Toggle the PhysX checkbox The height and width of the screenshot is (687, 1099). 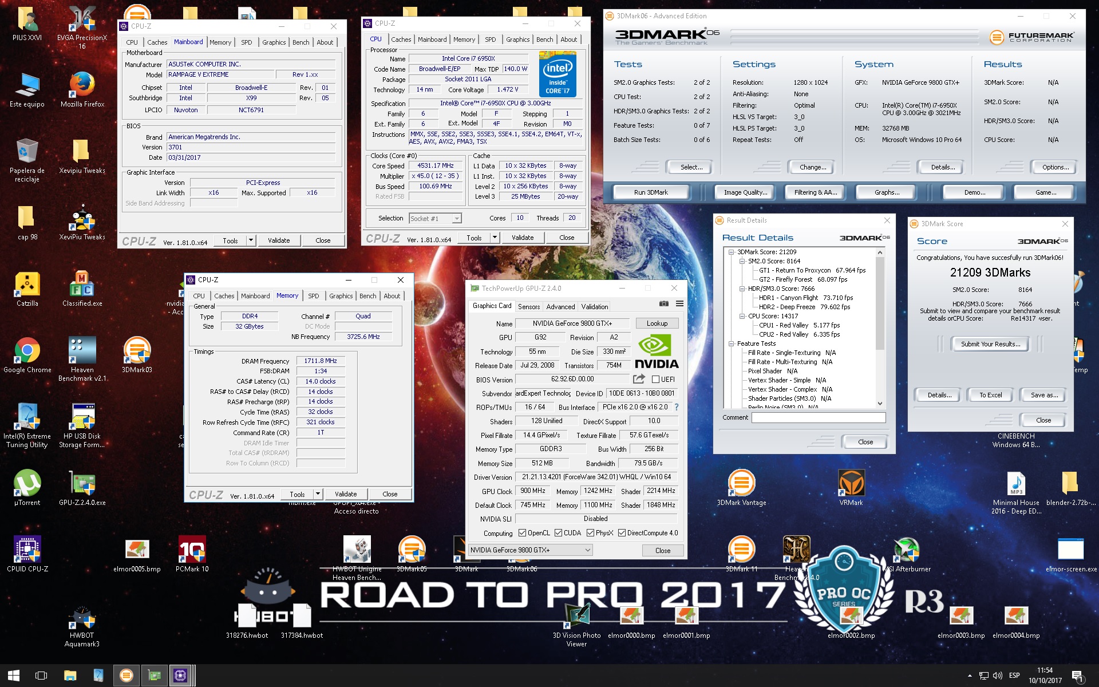point(590,533)
